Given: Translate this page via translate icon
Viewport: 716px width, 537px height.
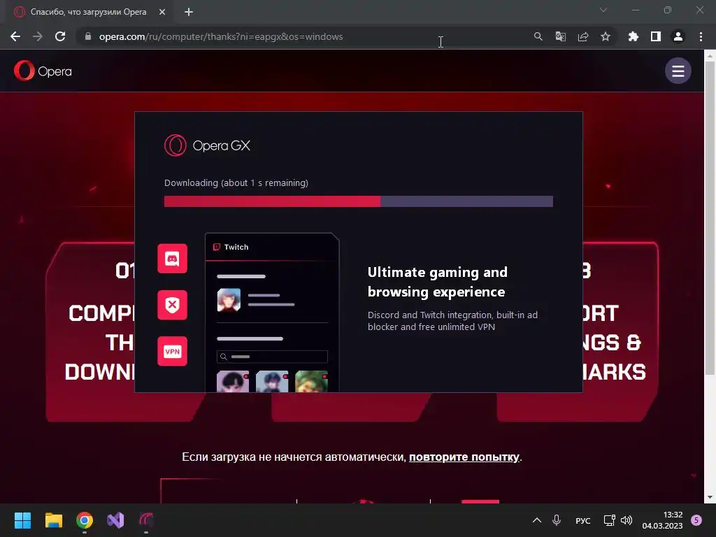Looking at the screenshot, I should [560, 36].
